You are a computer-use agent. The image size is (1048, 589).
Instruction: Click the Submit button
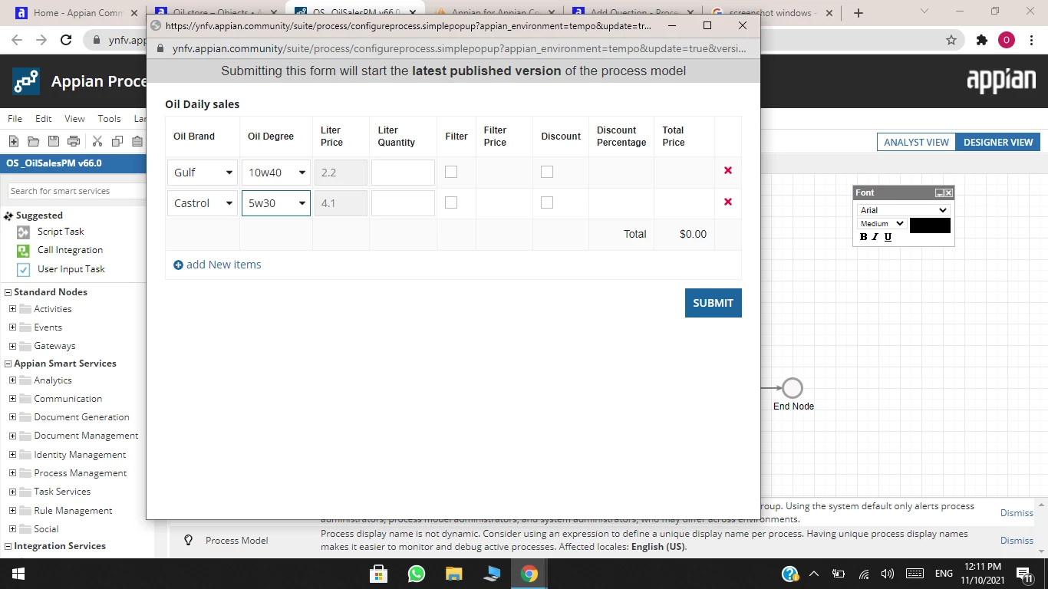pyautogui.click(x=713, y=303)
